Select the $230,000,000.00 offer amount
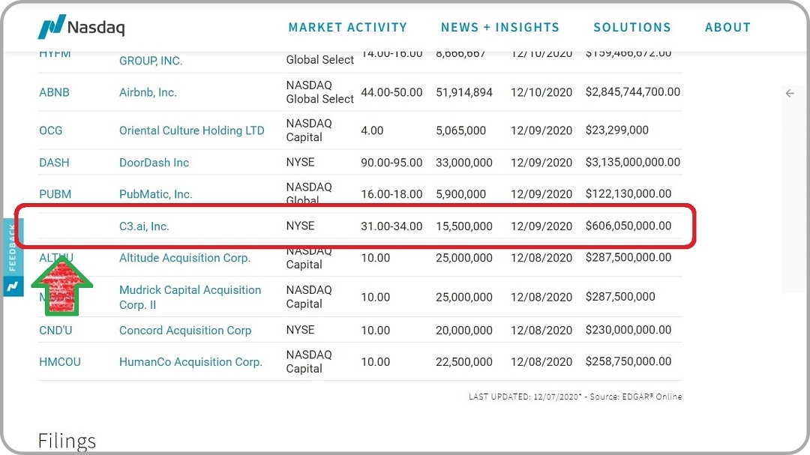Viewport: 810px width, 455px height. click(628, 330)
